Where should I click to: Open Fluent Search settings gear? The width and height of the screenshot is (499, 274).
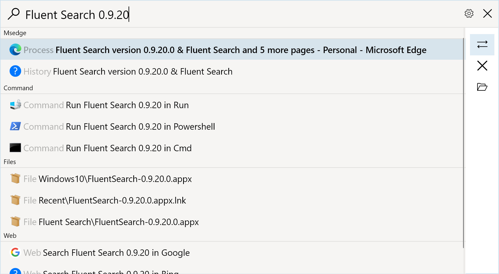point(469,14)
